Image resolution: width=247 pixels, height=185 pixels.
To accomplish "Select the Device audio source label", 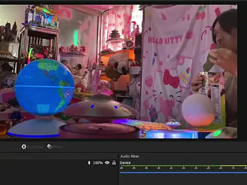I will click(125, 163).
